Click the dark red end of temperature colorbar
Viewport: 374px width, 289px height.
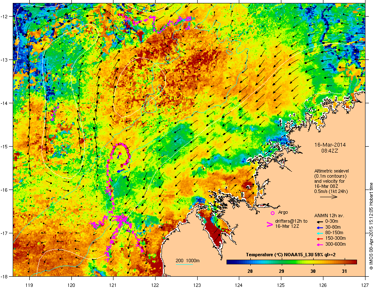pos(355,262)
